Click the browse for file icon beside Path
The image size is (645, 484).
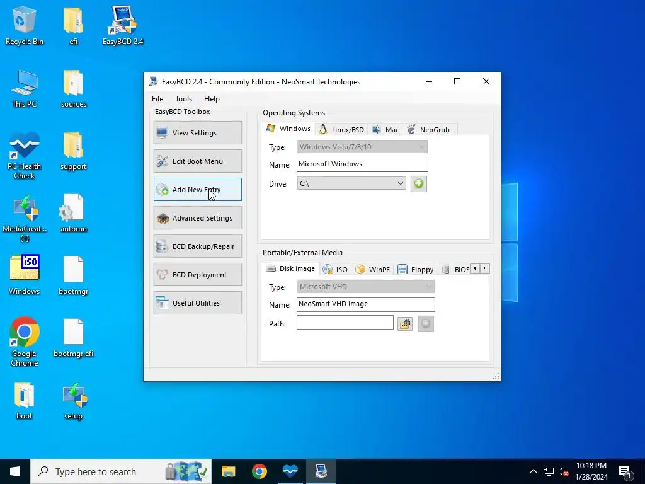click(x=405, y=324)
